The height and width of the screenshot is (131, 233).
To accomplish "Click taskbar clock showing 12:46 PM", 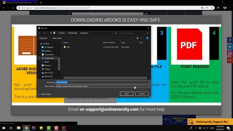I will tap(220, 128).
